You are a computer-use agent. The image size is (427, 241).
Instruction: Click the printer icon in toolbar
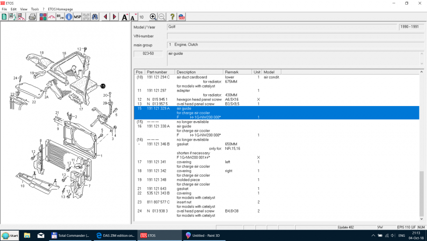[32, 17]
